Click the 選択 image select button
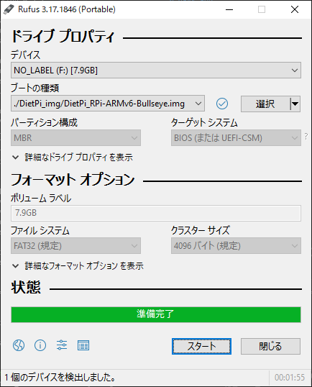This screenshot has width=312, height=387. tap(265, 104)
